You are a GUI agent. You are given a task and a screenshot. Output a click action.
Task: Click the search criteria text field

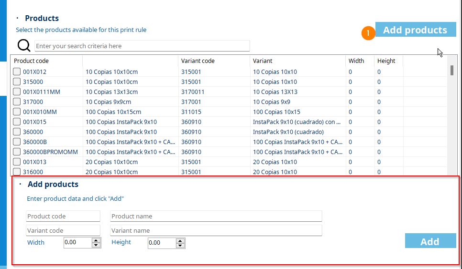tap(142, 46)
